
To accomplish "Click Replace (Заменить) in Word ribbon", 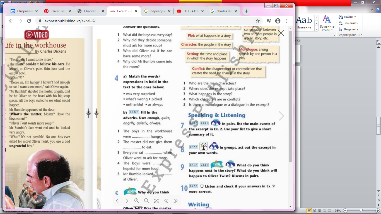I will point(348,23).
